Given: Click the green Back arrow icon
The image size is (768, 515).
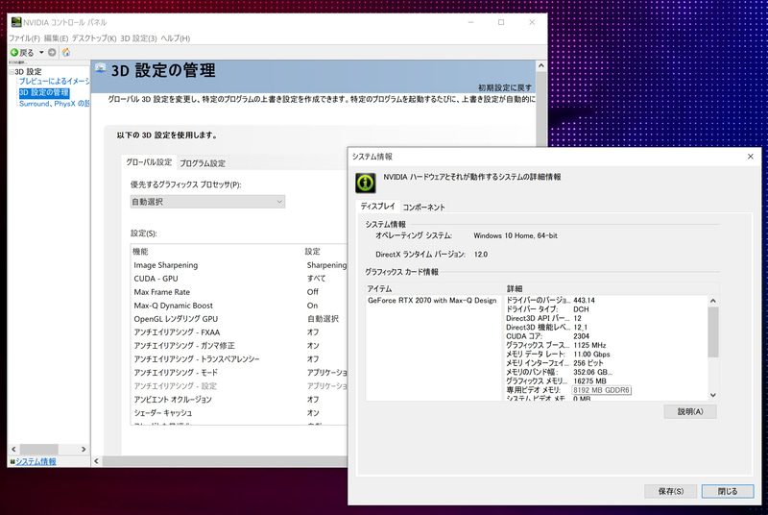Looking at the screenshot, I should point(14,53).
